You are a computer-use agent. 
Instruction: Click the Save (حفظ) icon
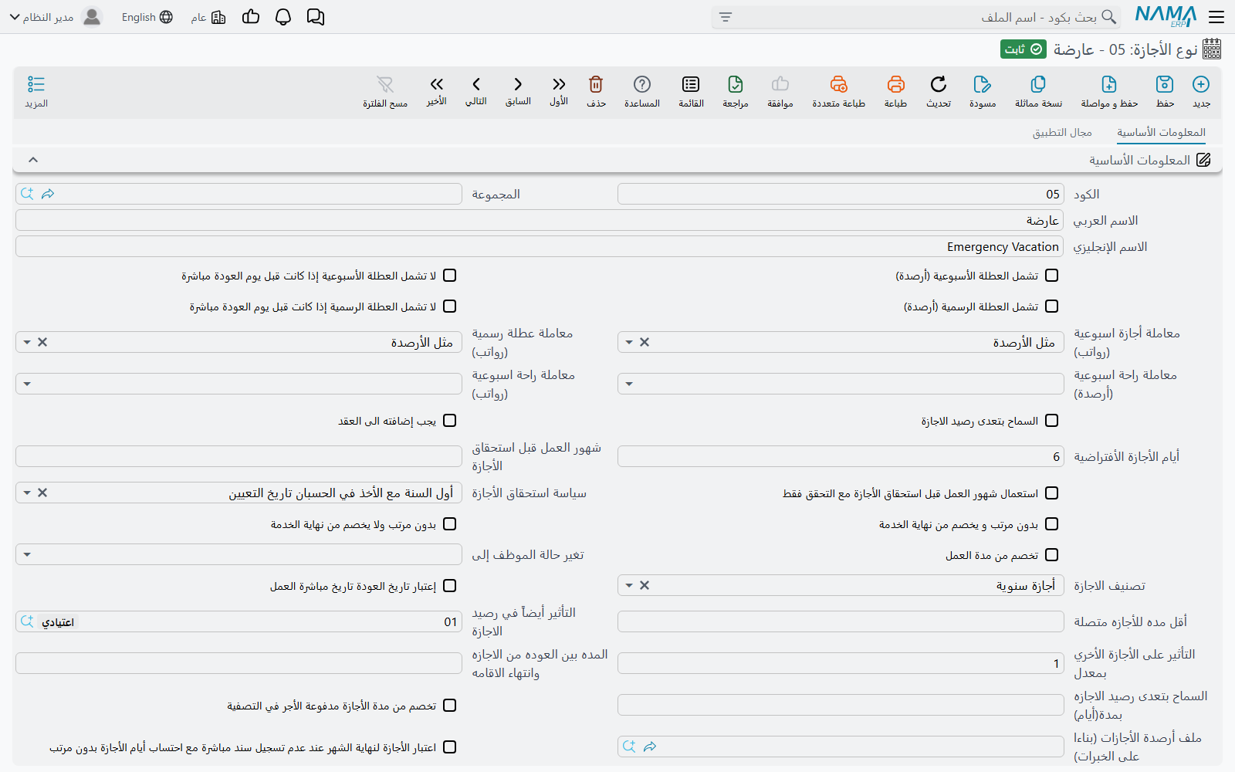point(1165,84)
